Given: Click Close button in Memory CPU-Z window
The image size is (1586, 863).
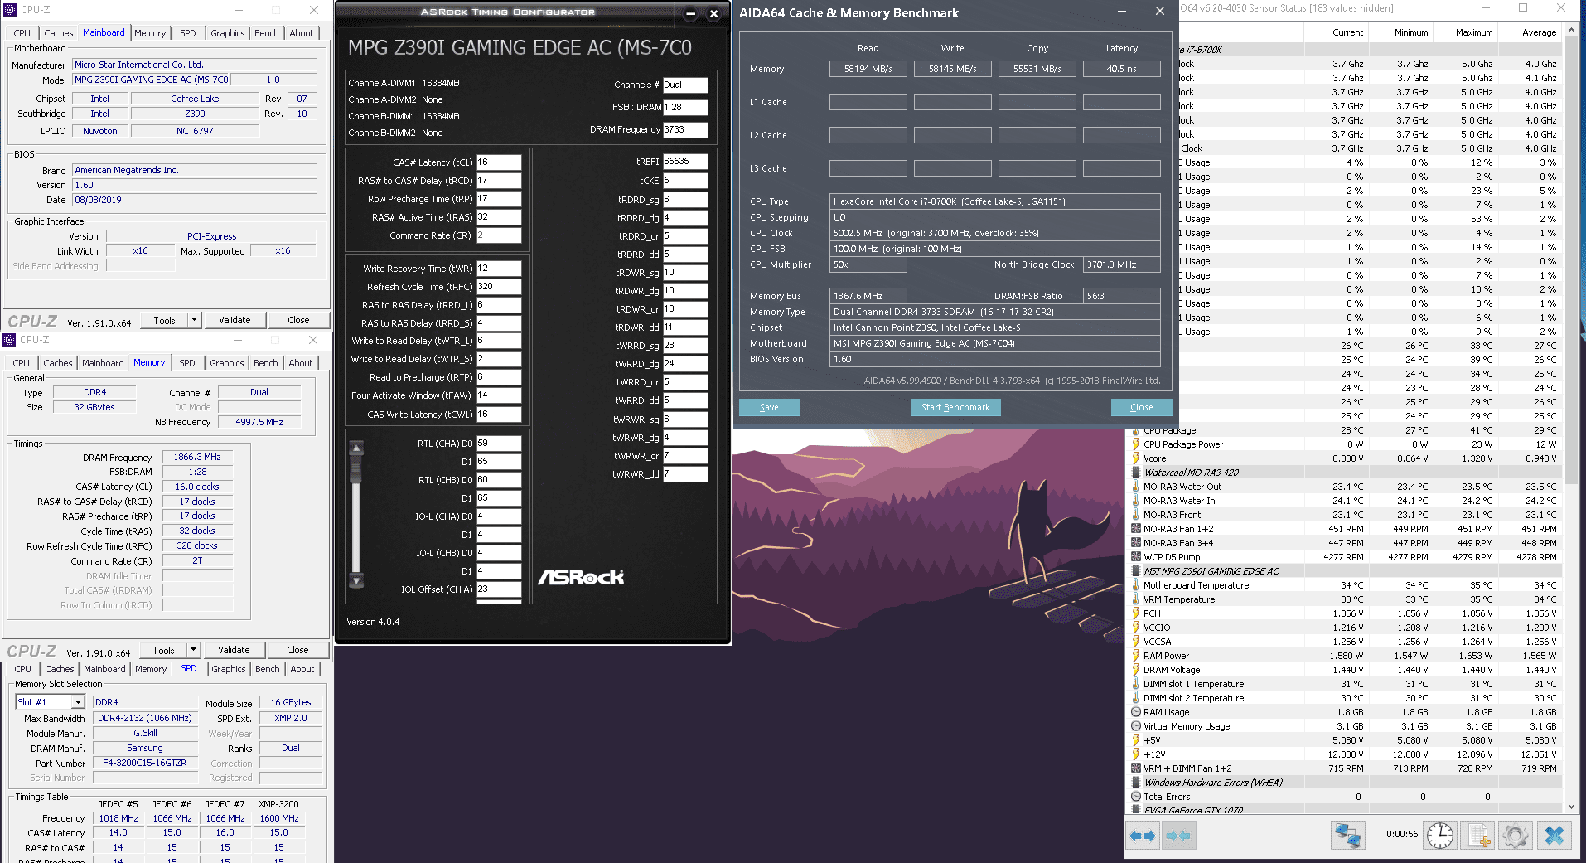Looking at the screenshot, I should [x=297, y=650].
